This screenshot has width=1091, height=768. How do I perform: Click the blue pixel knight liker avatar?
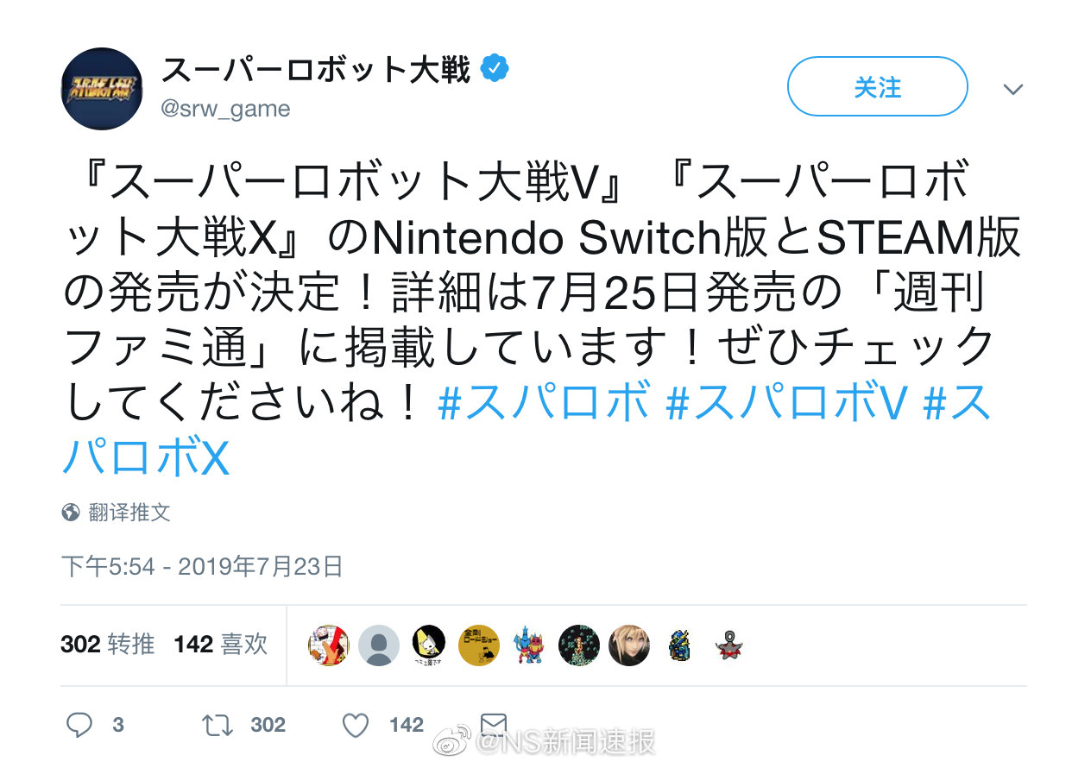679,645
